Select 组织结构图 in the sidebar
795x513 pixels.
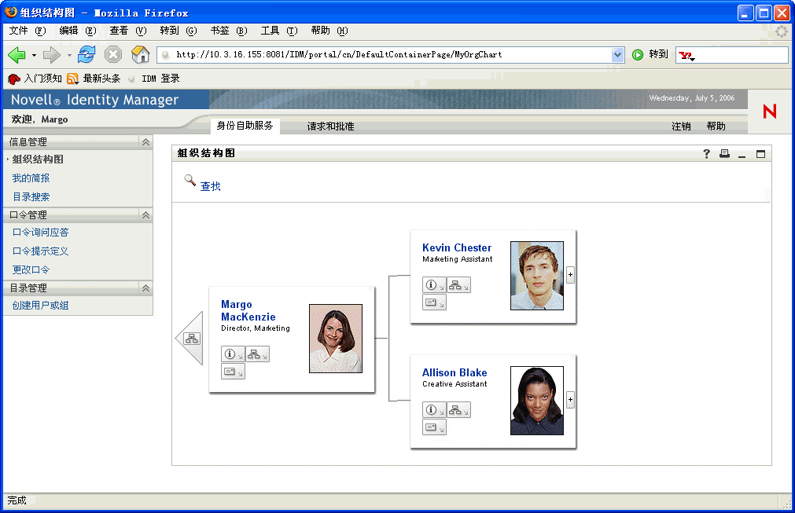38,159
